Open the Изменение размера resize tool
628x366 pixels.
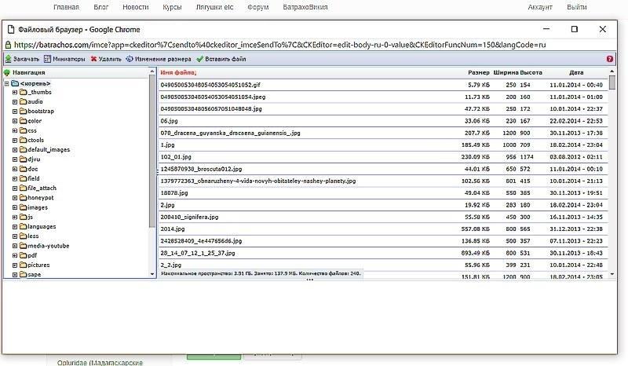coord(130,58)
